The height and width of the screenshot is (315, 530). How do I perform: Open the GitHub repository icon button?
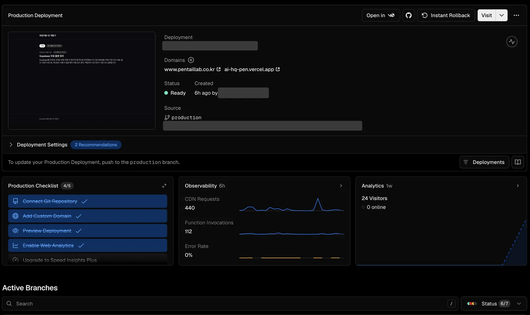[x=408, y=15]
